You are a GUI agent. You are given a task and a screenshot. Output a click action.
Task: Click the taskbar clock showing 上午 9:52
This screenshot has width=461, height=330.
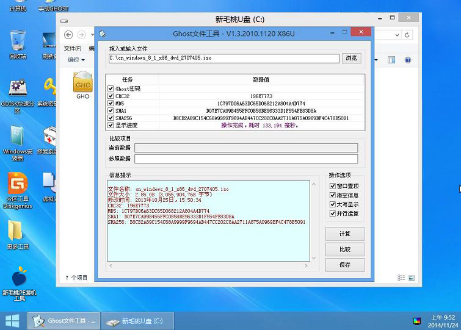[443, 321]
